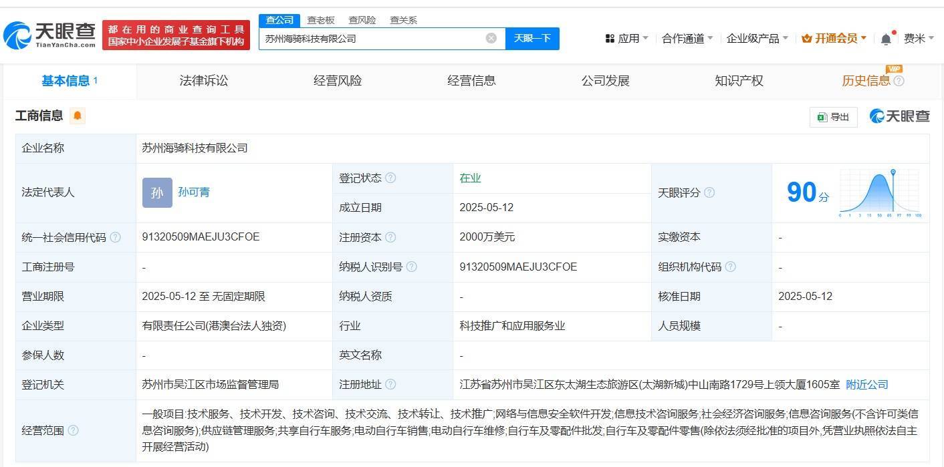The image size is (944, 467).
Task: Open the notification bell in the header
Action: tap(886, 39)
